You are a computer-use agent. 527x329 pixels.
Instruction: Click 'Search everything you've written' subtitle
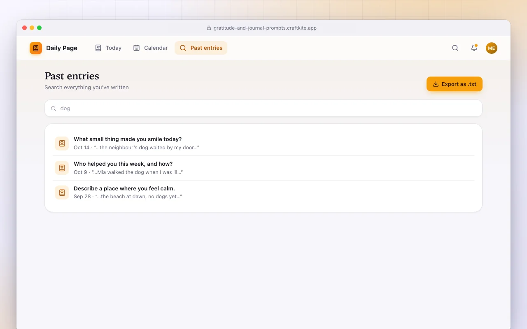pyautogui.click(x=86, y=87)
